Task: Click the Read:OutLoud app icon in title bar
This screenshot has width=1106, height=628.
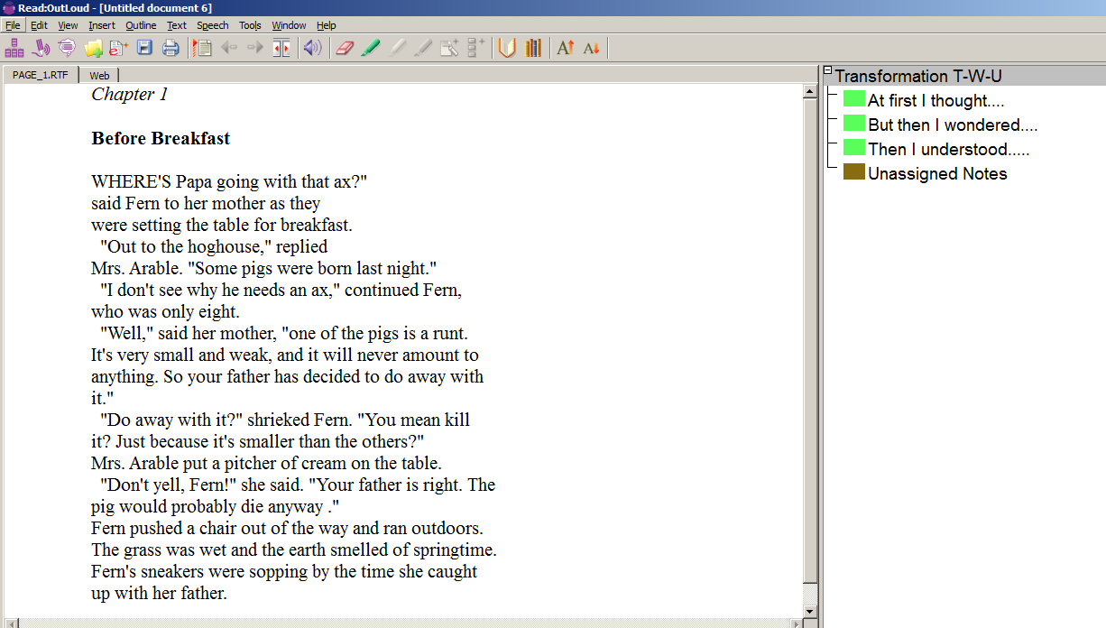Action: [8, 7]
